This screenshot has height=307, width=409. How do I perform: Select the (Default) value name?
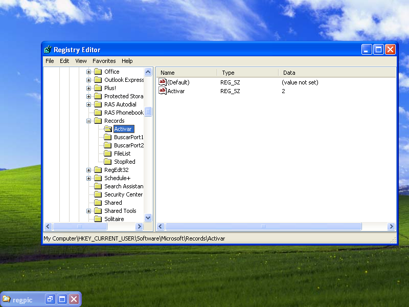tap(178, 82)
